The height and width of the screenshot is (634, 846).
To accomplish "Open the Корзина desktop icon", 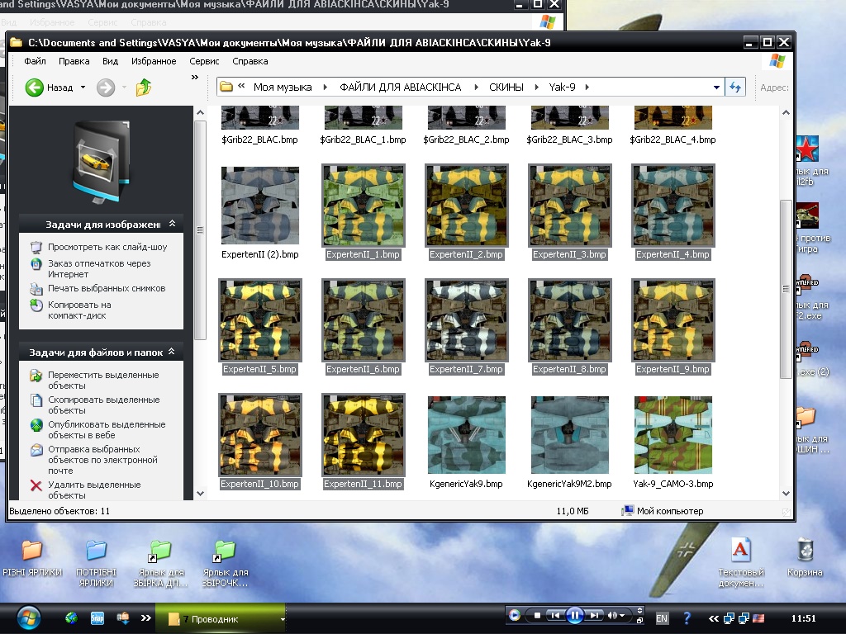I will click(x=805, y=557).
